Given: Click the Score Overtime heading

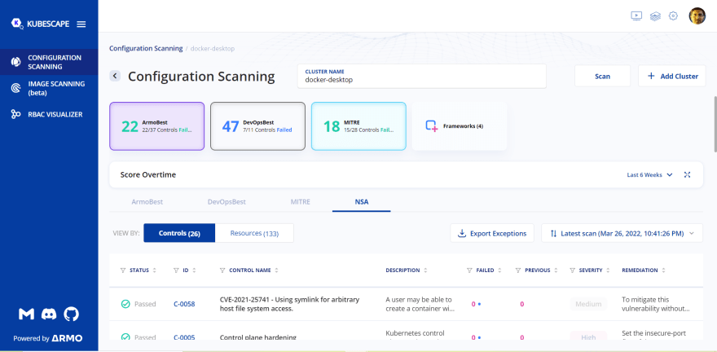Looking at the screenshot, I should [148, 174].
